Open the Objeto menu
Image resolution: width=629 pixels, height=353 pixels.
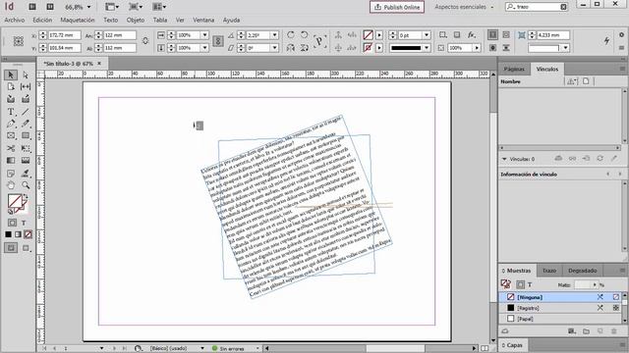[x=136, y=20]
